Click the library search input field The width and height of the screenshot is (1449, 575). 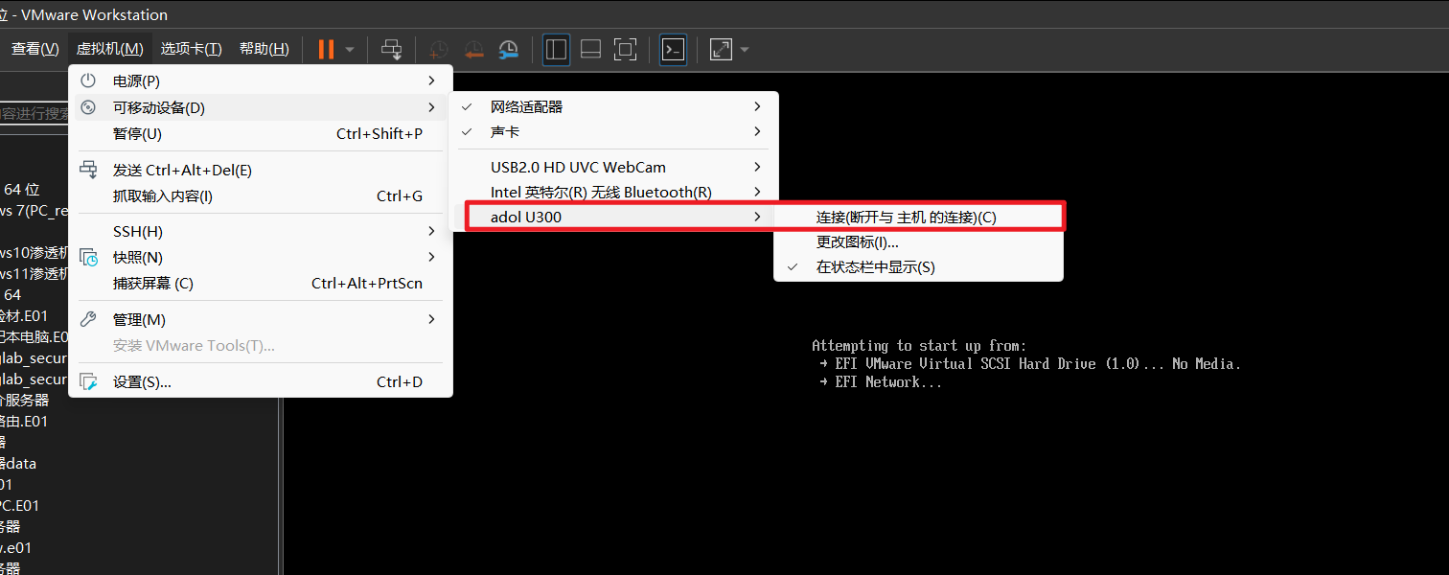(x=34, y=113)
